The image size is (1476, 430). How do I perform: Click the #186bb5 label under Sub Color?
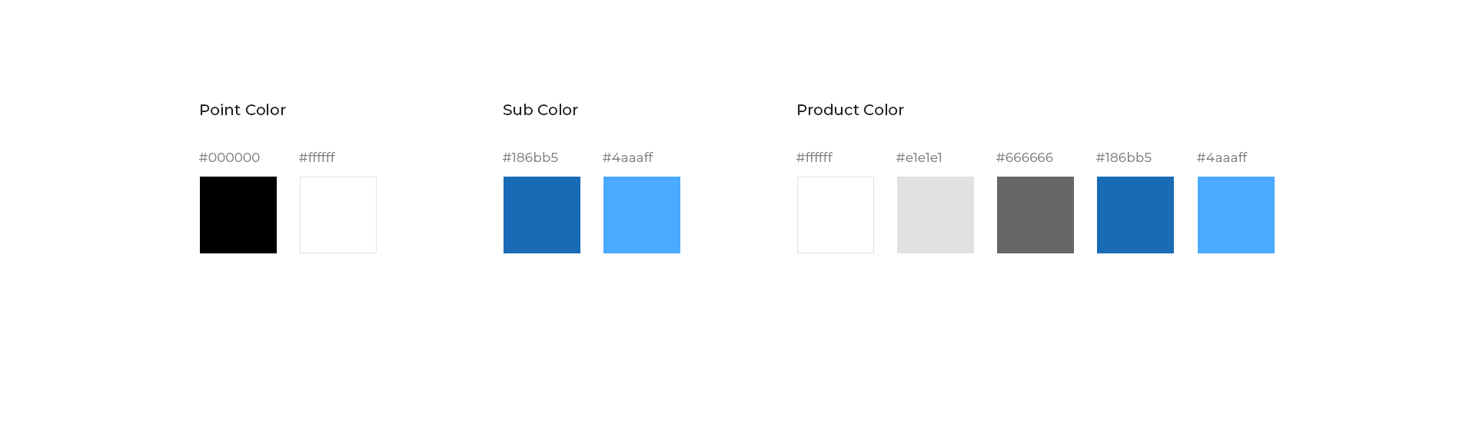pos(530,157)
